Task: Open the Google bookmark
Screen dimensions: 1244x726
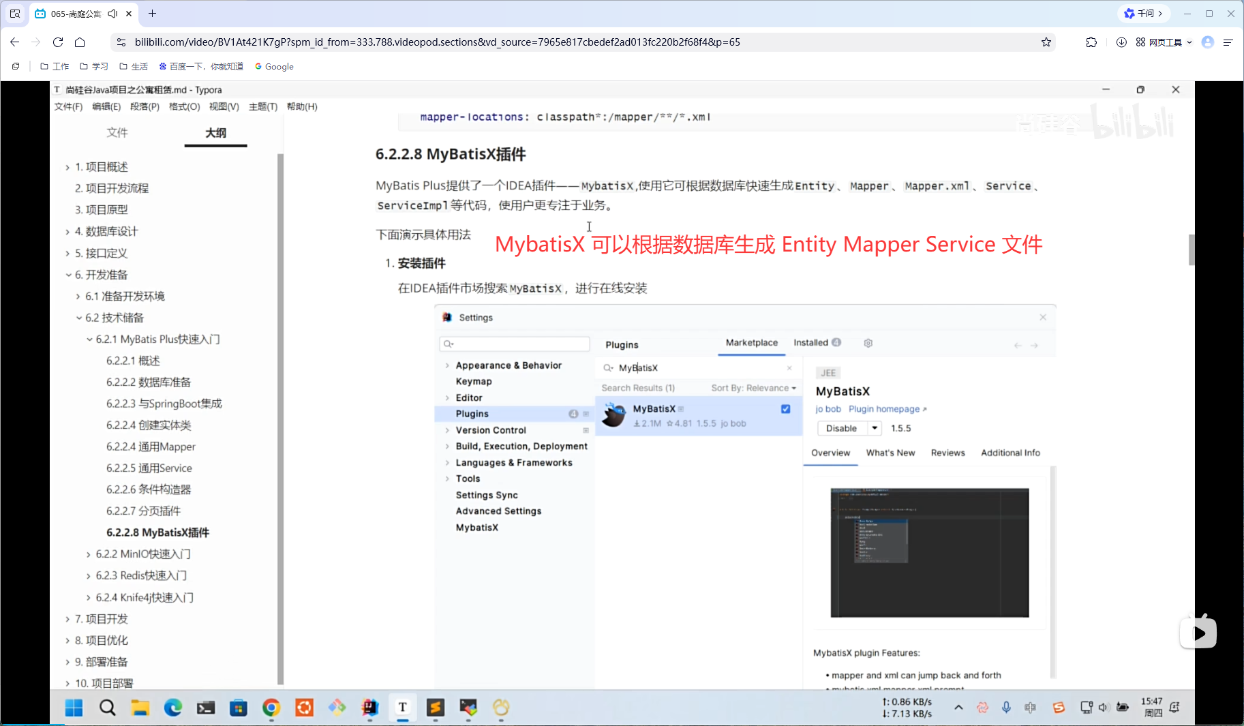Action: 274,67
